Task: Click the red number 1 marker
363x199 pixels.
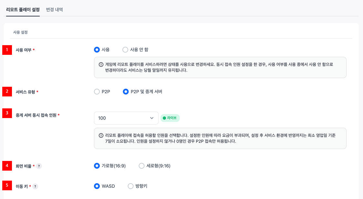Action: coord(7,50)
